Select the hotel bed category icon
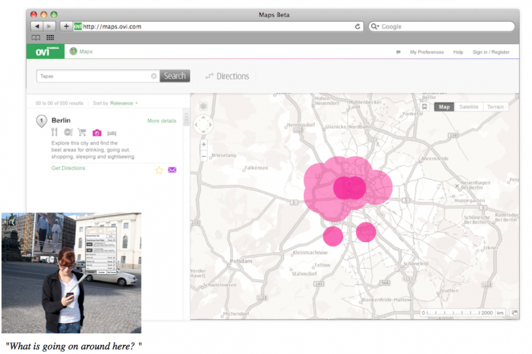 (111, 133)
